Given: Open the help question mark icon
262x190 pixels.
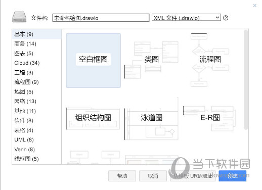Looking at the screenshot, I should (226, 18).
